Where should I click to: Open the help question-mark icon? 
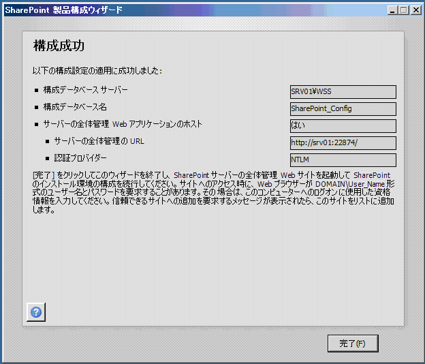[36, 312]
